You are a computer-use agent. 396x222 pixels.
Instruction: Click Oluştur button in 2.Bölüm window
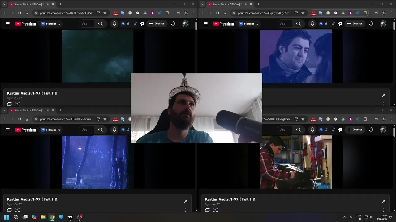355,24
